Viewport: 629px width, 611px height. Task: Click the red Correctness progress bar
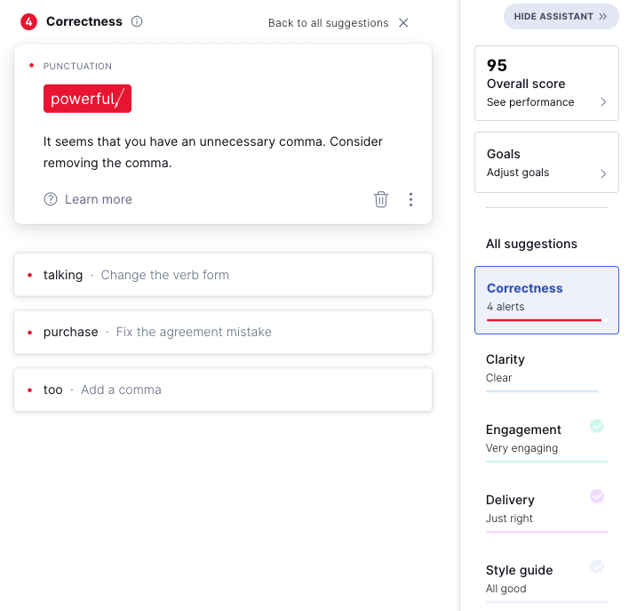click(544, 320)
